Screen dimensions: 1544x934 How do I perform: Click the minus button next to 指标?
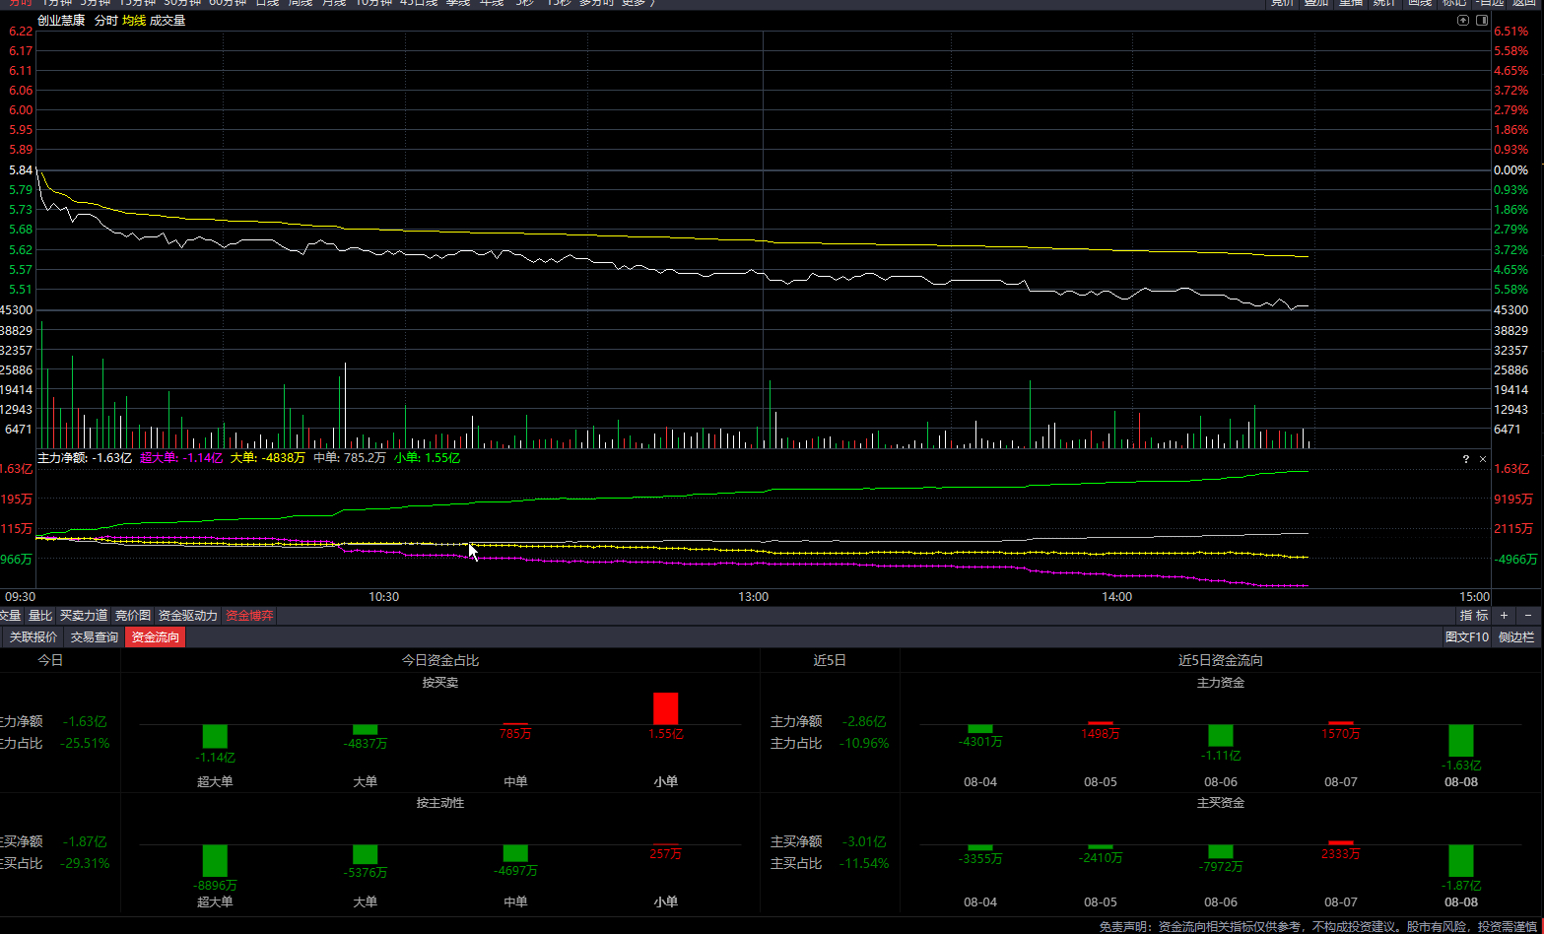pyautogui.click(x=1528, y=616)
